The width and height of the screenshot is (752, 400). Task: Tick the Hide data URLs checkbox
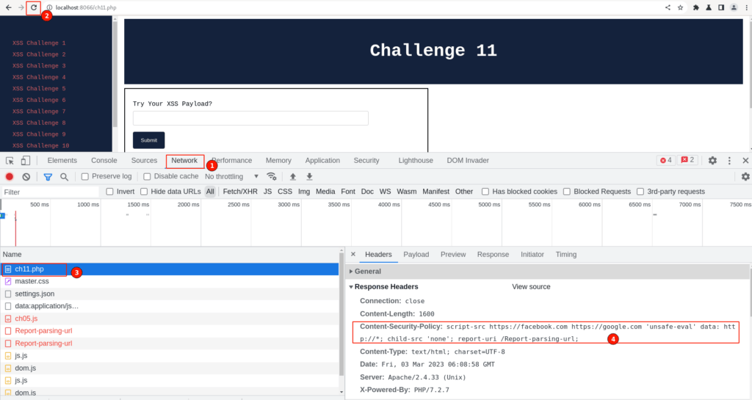click(145, 192)
